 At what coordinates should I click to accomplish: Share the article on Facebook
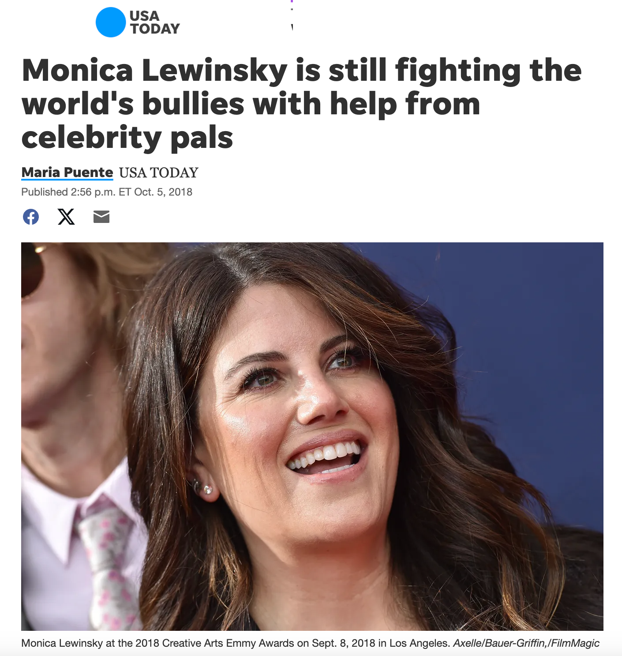click(x=31, y=217)
